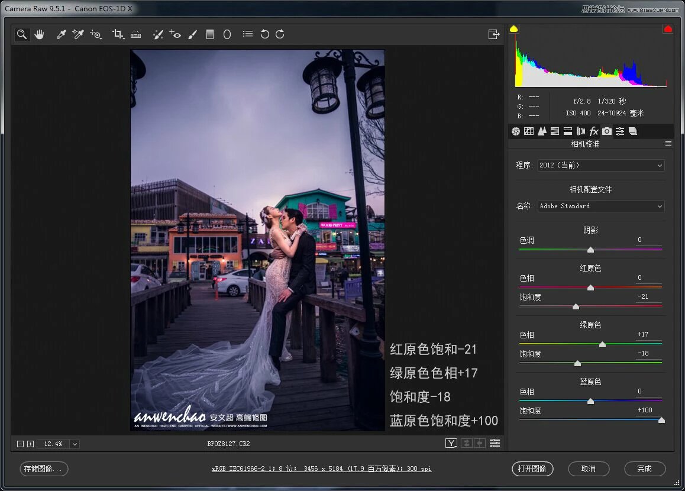Toggle full screen mode icon
Viewport: 685px width, 491px height.
(x=494, y=34)
